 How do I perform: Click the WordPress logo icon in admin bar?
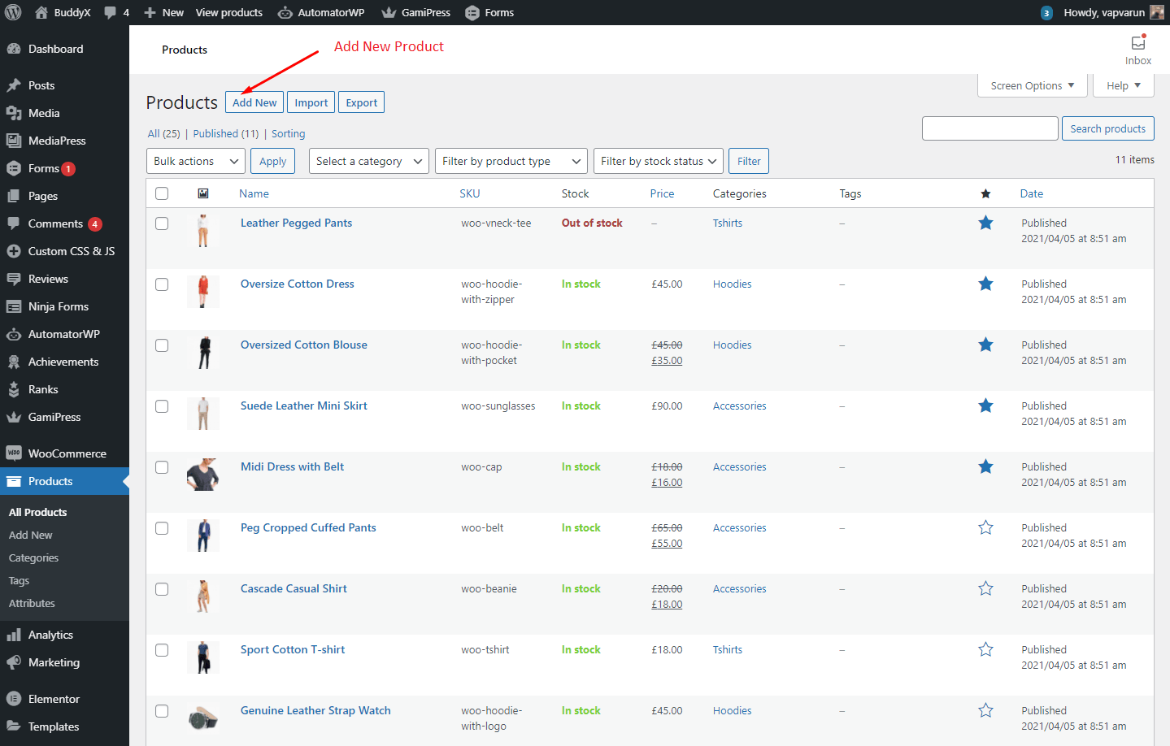[13, 12]
